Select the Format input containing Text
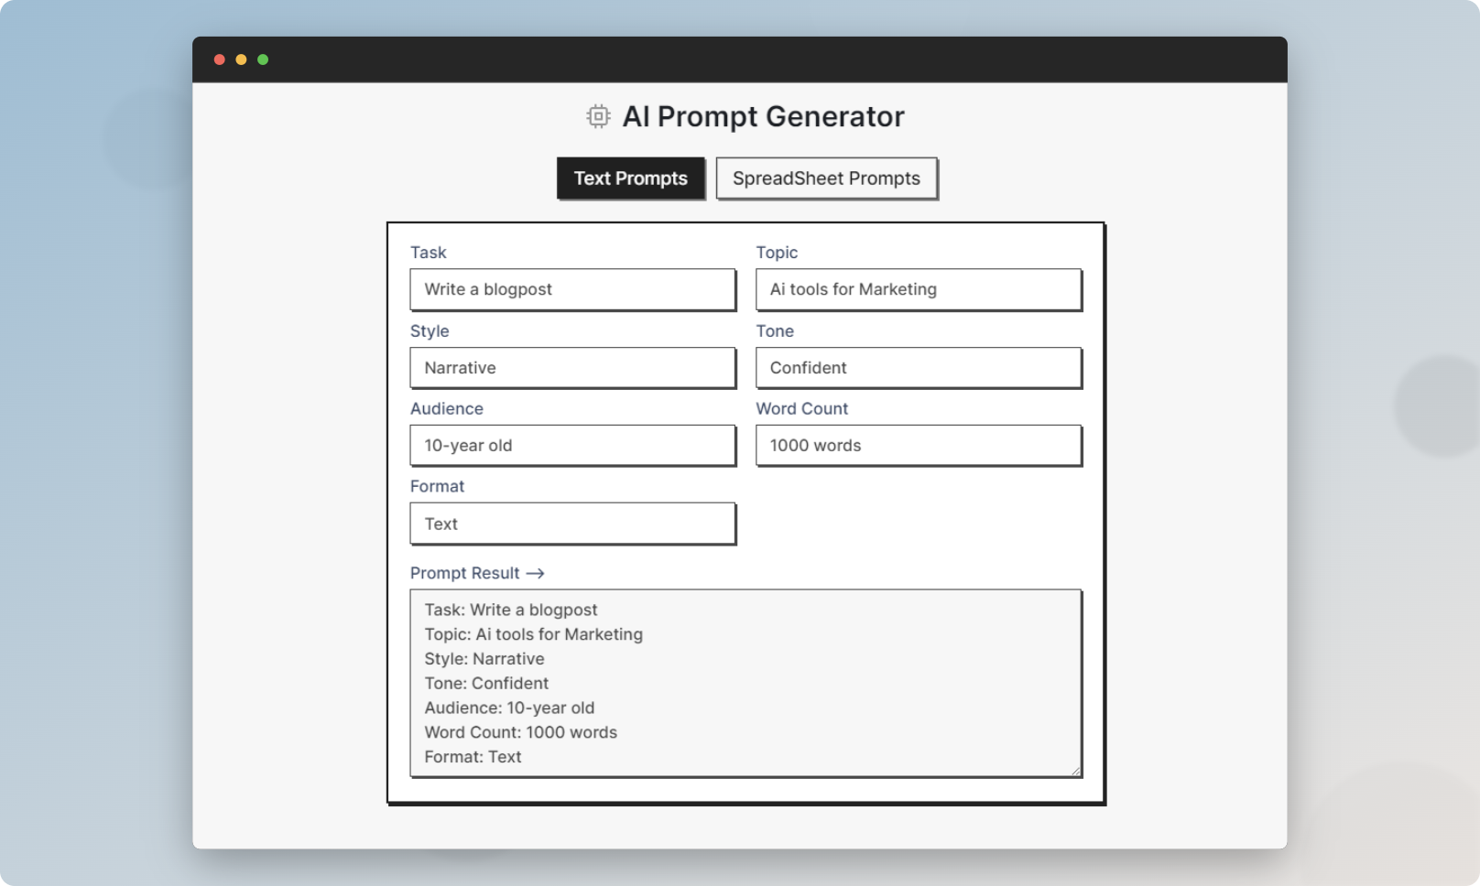Viewport: 1480px width, 886px height. 573,524
